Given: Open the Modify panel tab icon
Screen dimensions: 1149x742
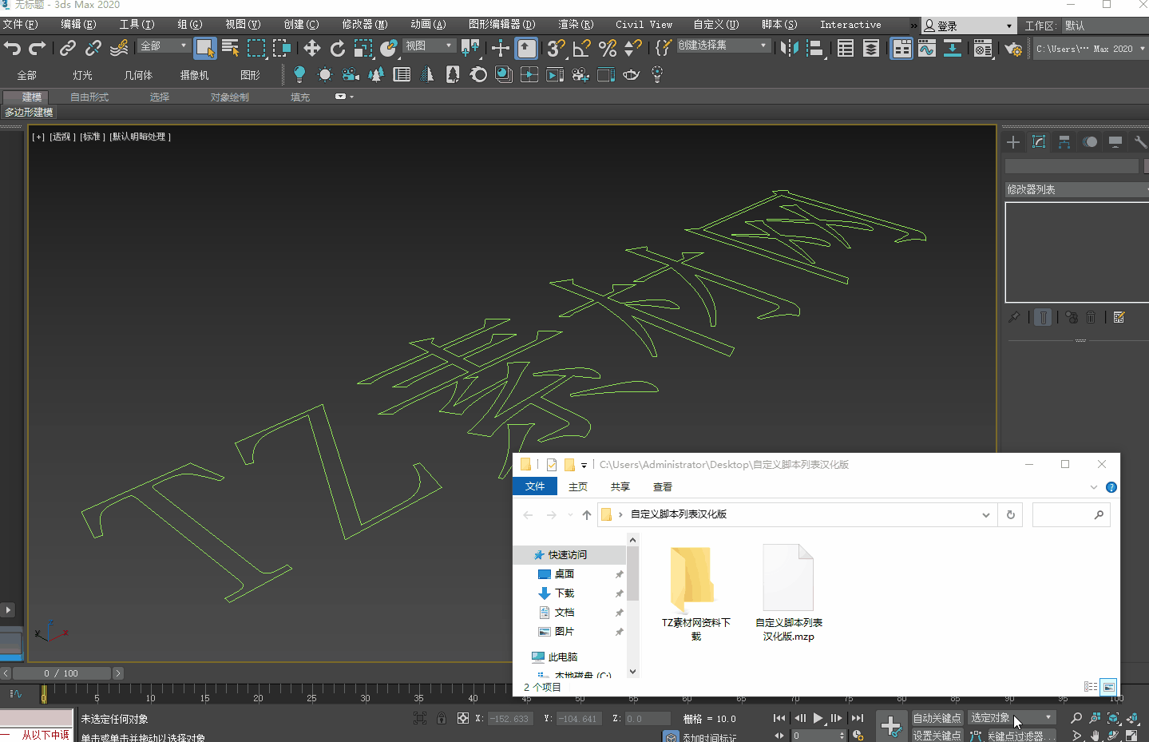Looking at the screenshot, I should pos(1039,142).
